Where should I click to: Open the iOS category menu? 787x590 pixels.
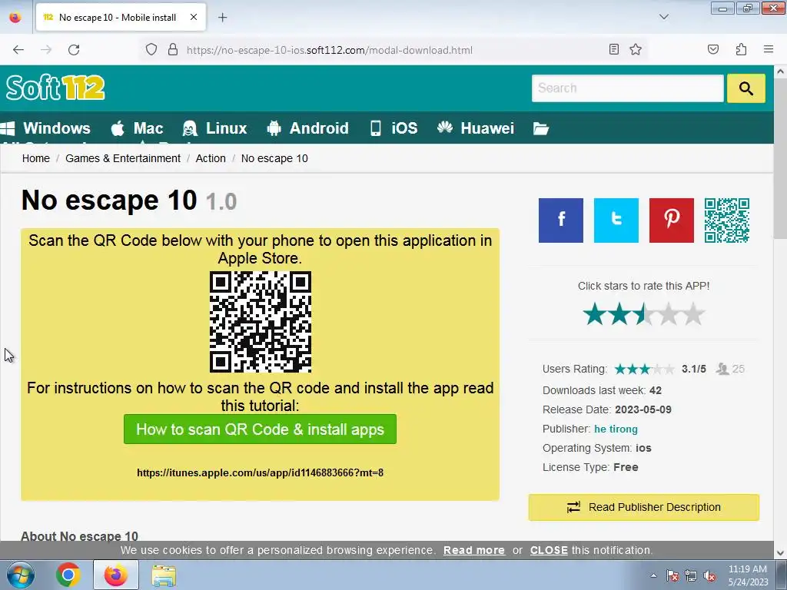(x=393, y=128)
